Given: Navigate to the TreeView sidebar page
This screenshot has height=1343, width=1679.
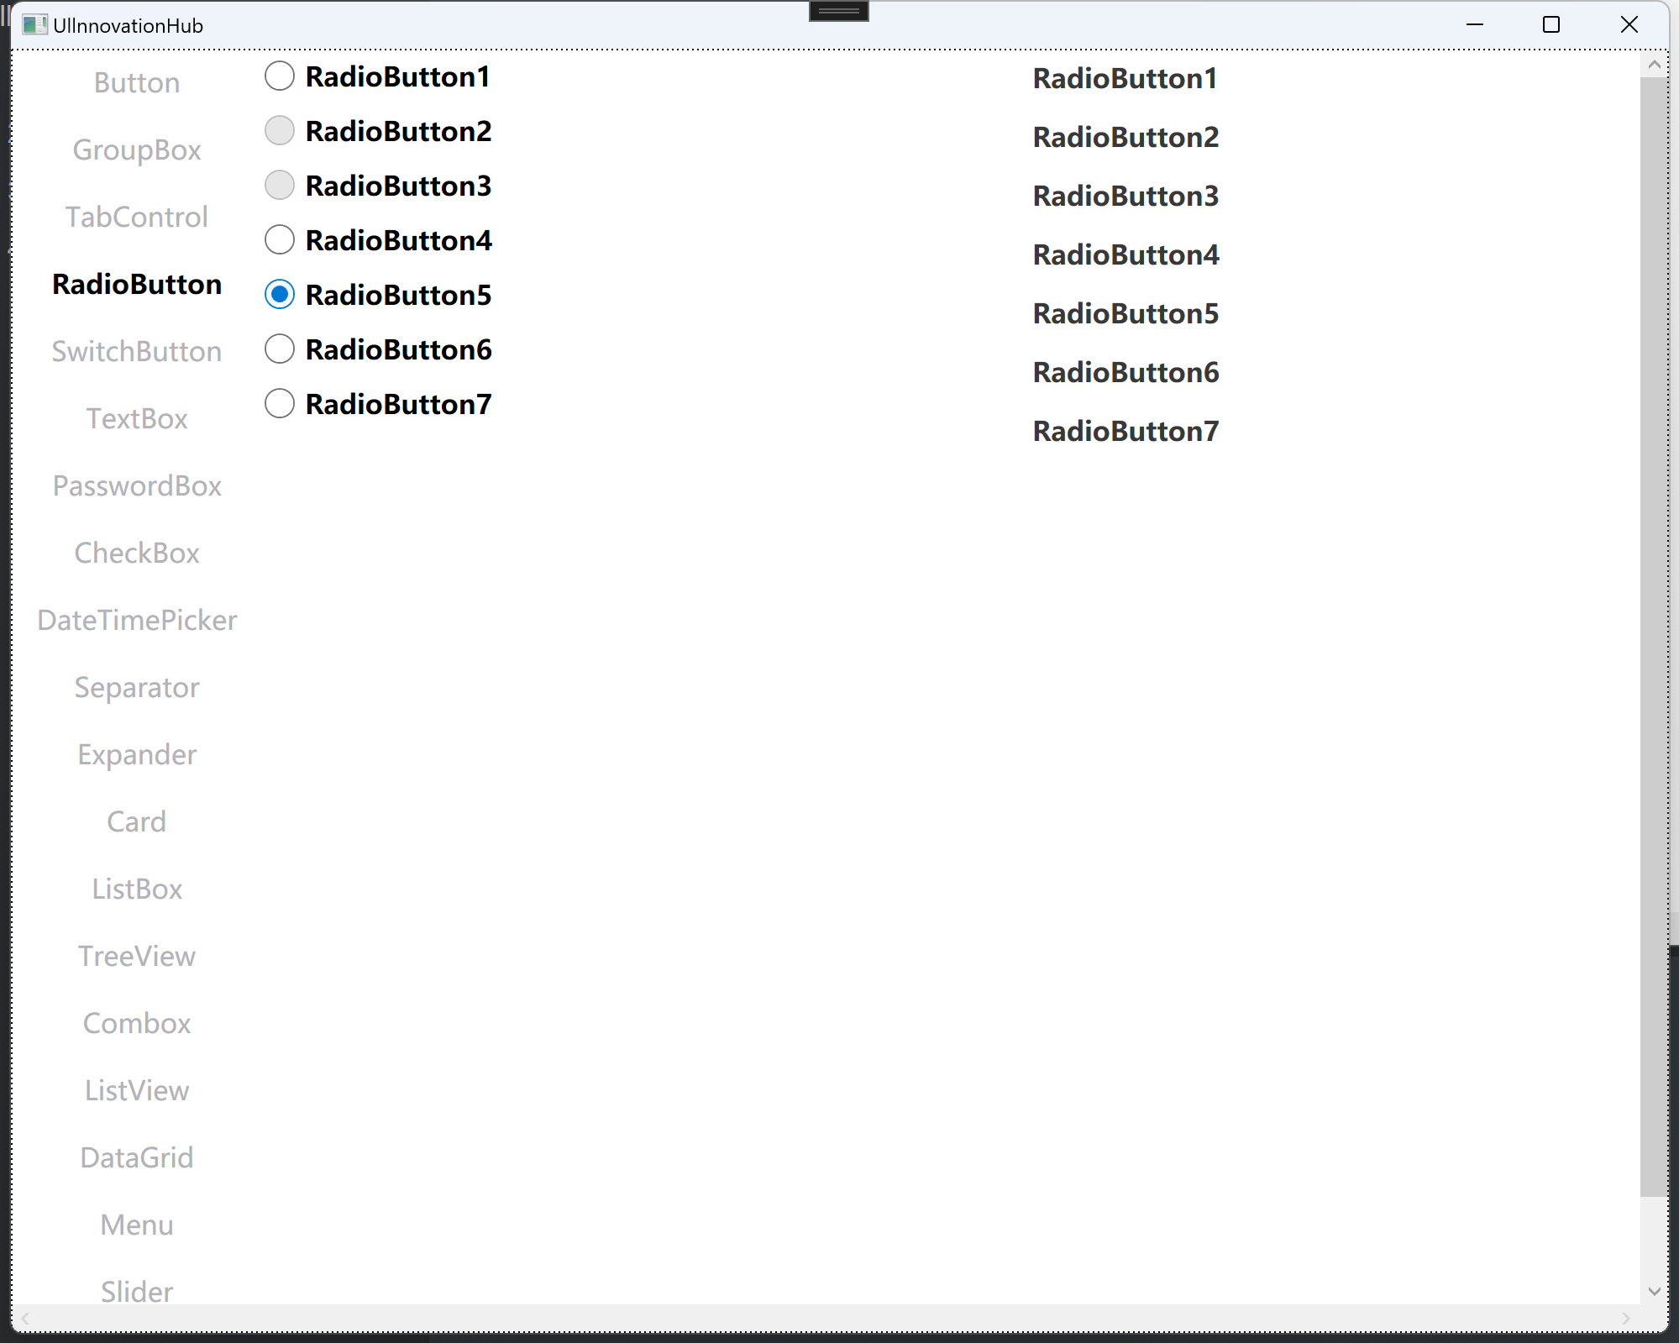Looking at the screenshot, I should tap(137, 957).
